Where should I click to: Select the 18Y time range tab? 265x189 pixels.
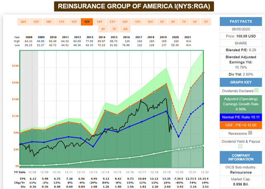49,22
